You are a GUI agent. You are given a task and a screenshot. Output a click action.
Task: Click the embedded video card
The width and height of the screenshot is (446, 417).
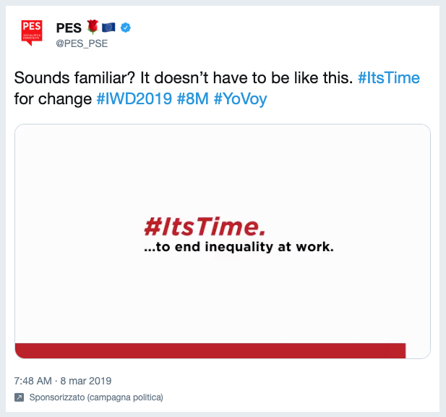[223, 241]
